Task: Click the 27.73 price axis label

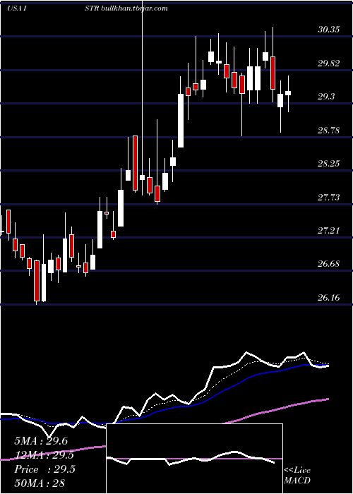Action: 329,198
